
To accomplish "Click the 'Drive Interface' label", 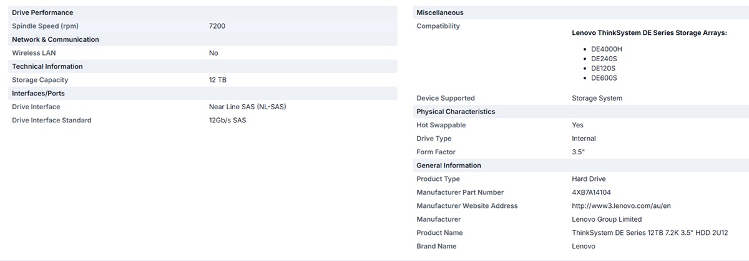I will pos(37,107).
